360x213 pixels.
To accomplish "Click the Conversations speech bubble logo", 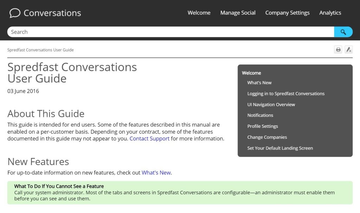I will point(15,13).
